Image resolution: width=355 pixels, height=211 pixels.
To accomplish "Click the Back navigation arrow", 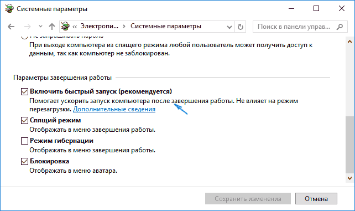I will (x=11, y=27).
